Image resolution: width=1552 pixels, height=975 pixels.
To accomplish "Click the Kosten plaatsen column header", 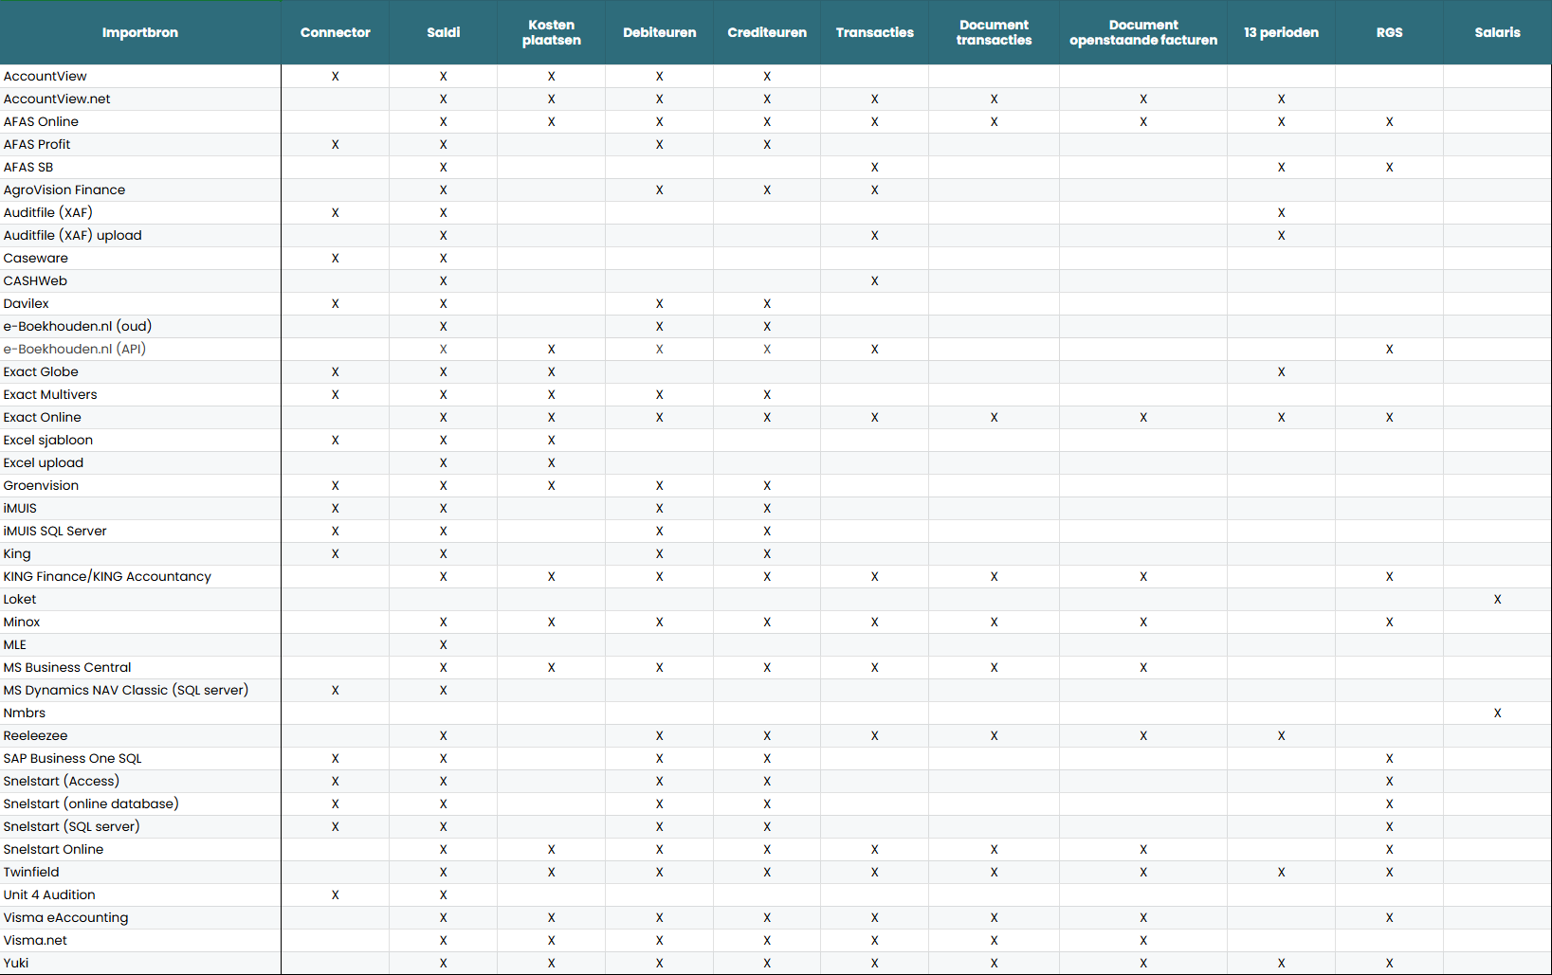I will 551,32.
